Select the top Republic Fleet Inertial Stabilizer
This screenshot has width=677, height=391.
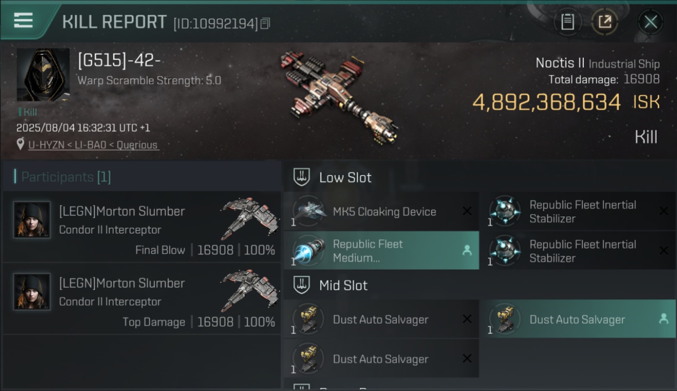point(578,211)
